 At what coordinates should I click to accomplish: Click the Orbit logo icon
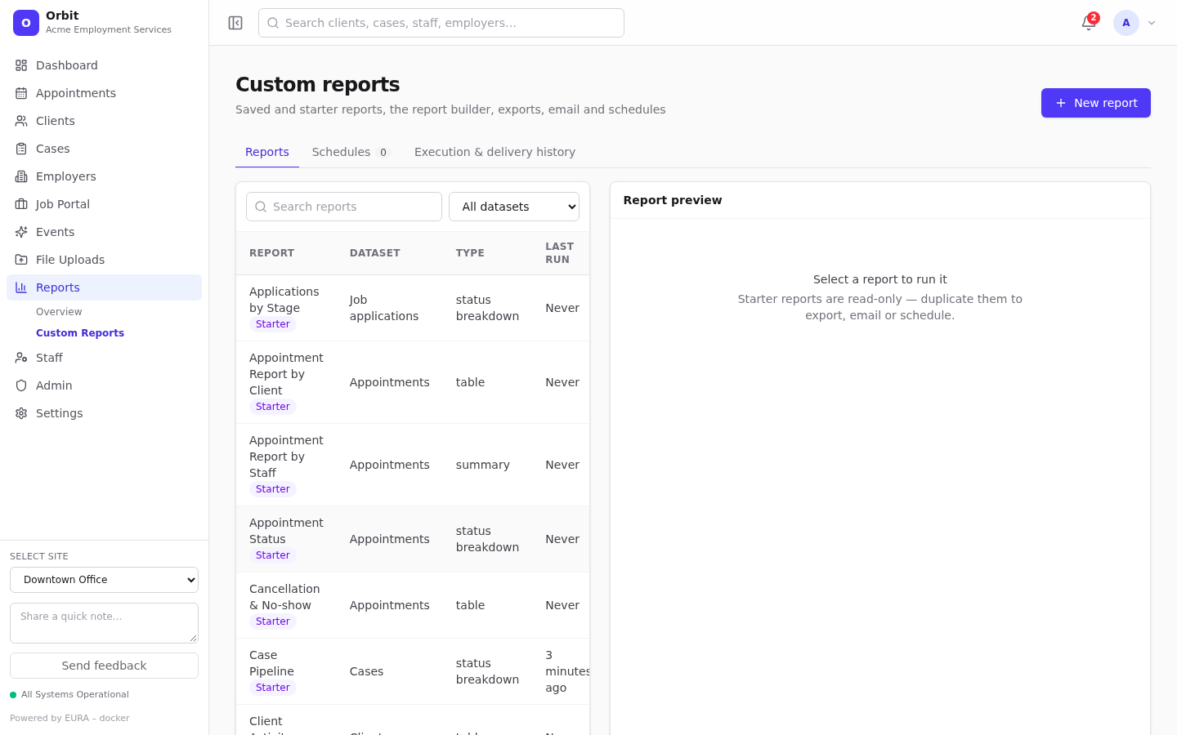tap(26, 23)
